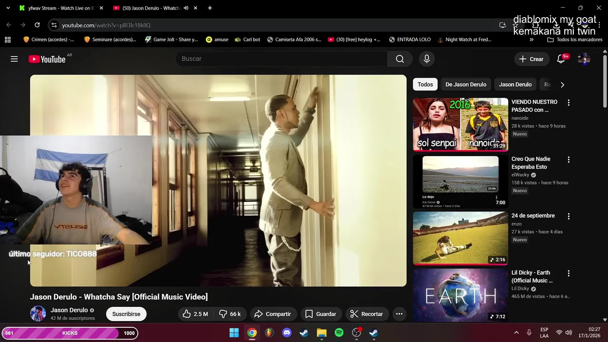The image size is (608, 342).
Task: Dislike the video showing 66 k
Action: (x=230, y=314)
